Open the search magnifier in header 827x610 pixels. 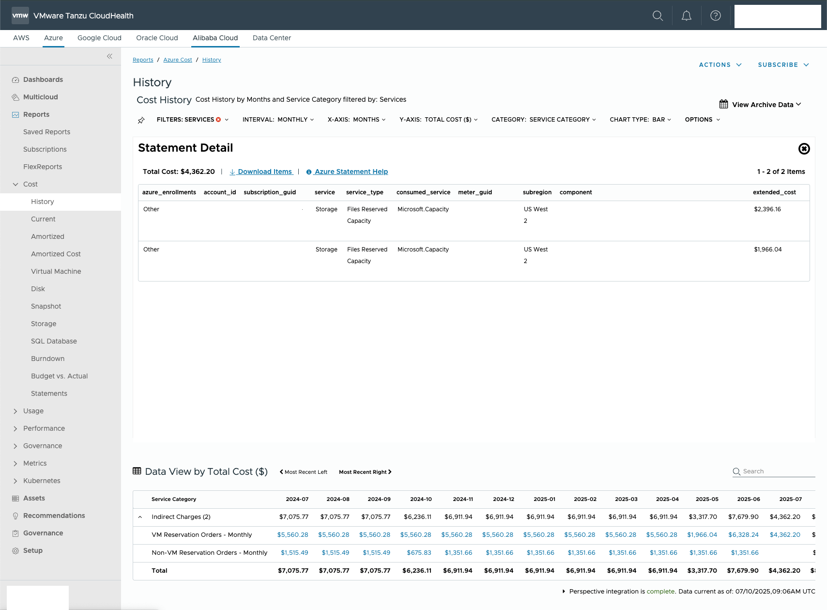(x=658, y=16)
